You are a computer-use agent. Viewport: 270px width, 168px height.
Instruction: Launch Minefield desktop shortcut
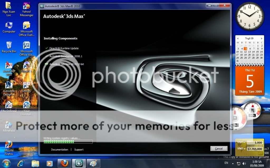coord(9,127)
